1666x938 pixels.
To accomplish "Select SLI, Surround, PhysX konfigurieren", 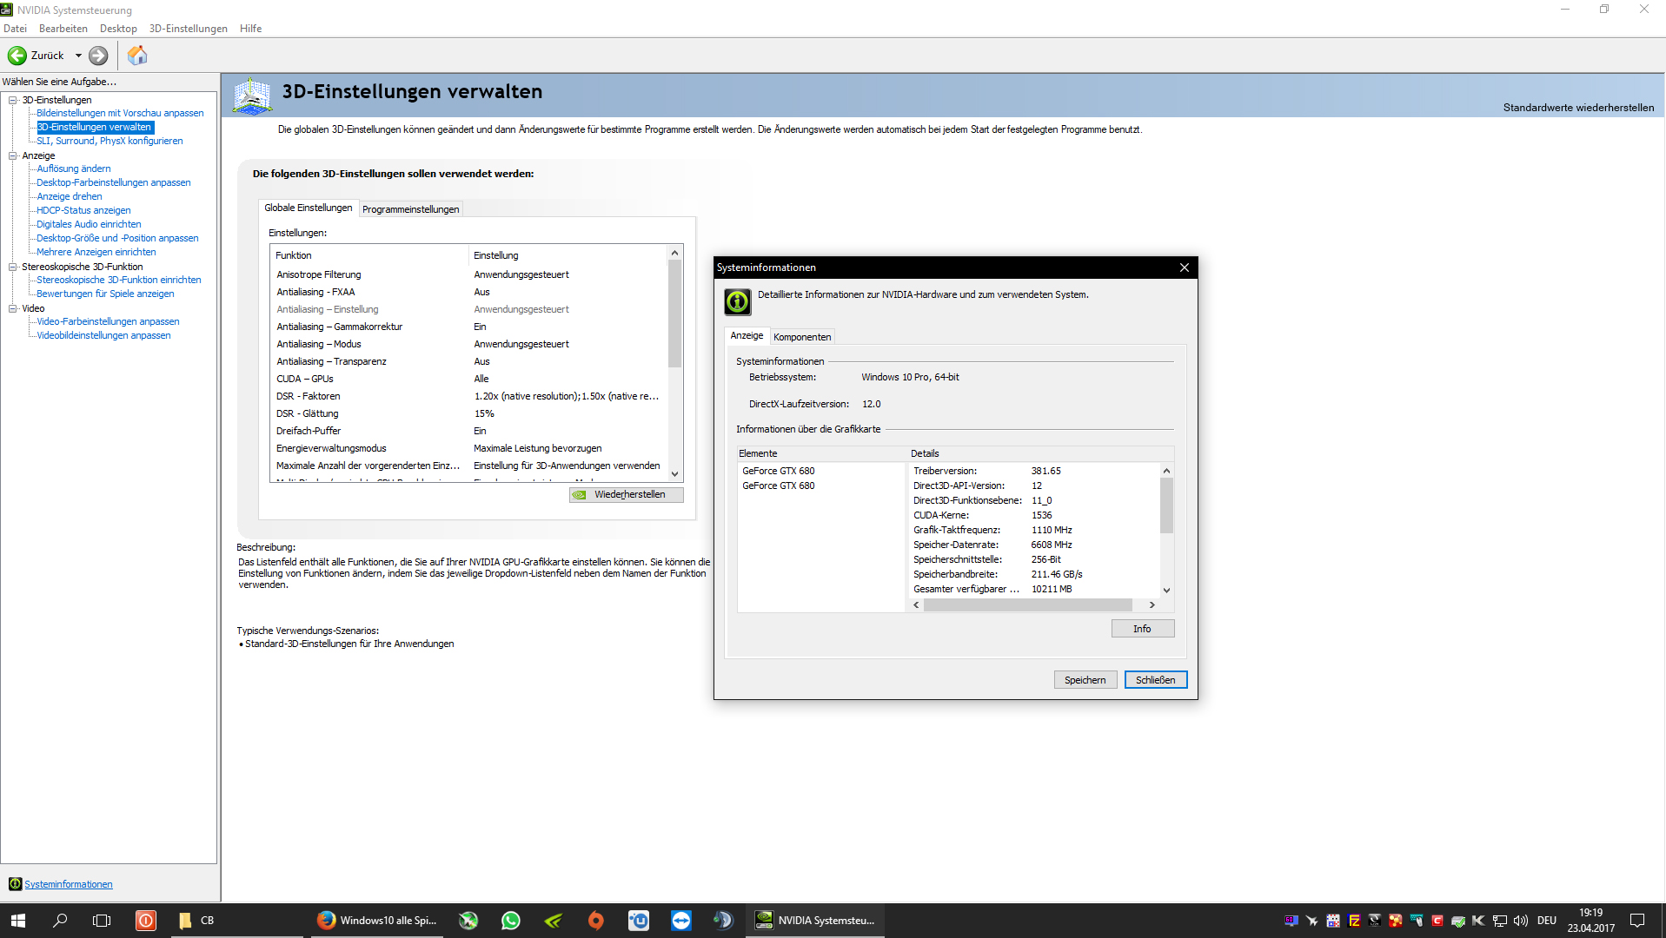I will [x=110, y=141].
